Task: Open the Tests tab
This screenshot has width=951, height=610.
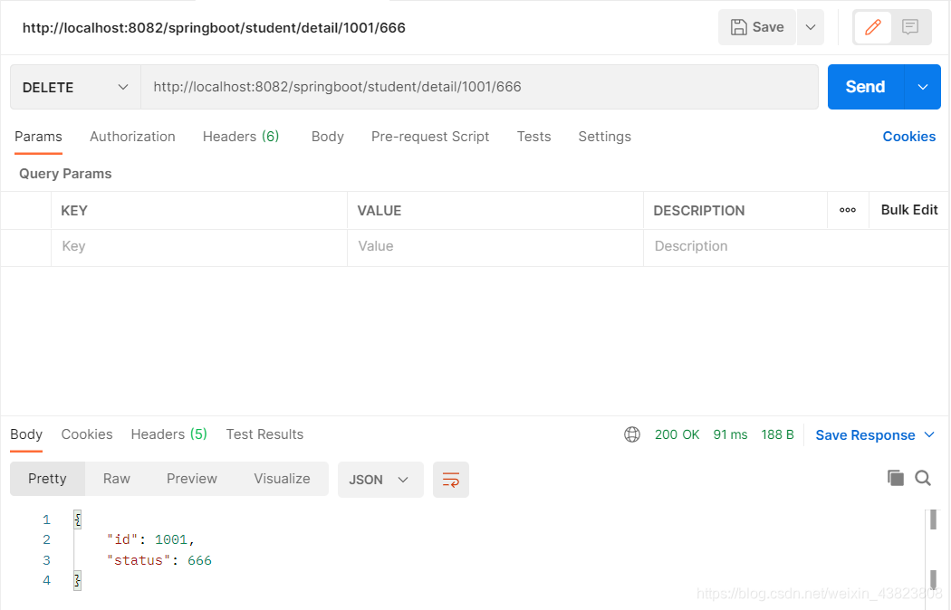Action: [x=533, y=137]
